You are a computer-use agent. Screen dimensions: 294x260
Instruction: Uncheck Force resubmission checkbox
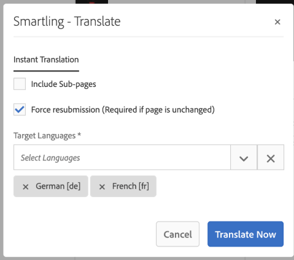pyautogui.click(x=20, y=110)
